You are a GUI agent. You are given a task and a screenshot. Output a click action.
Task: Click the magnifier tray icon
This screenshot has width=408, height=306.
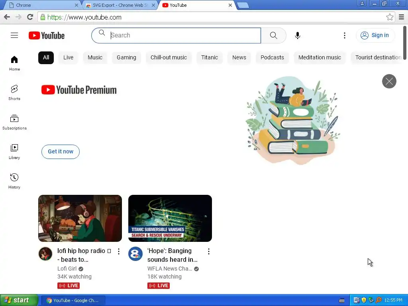tap(379, 300)
